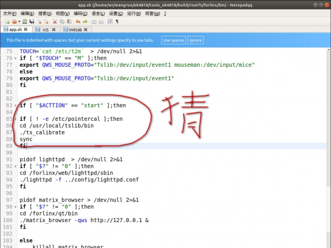Open the dropdown arrow beside Open folder icon
The width and height of the screenshot is (331, 248).
point(18,21)
